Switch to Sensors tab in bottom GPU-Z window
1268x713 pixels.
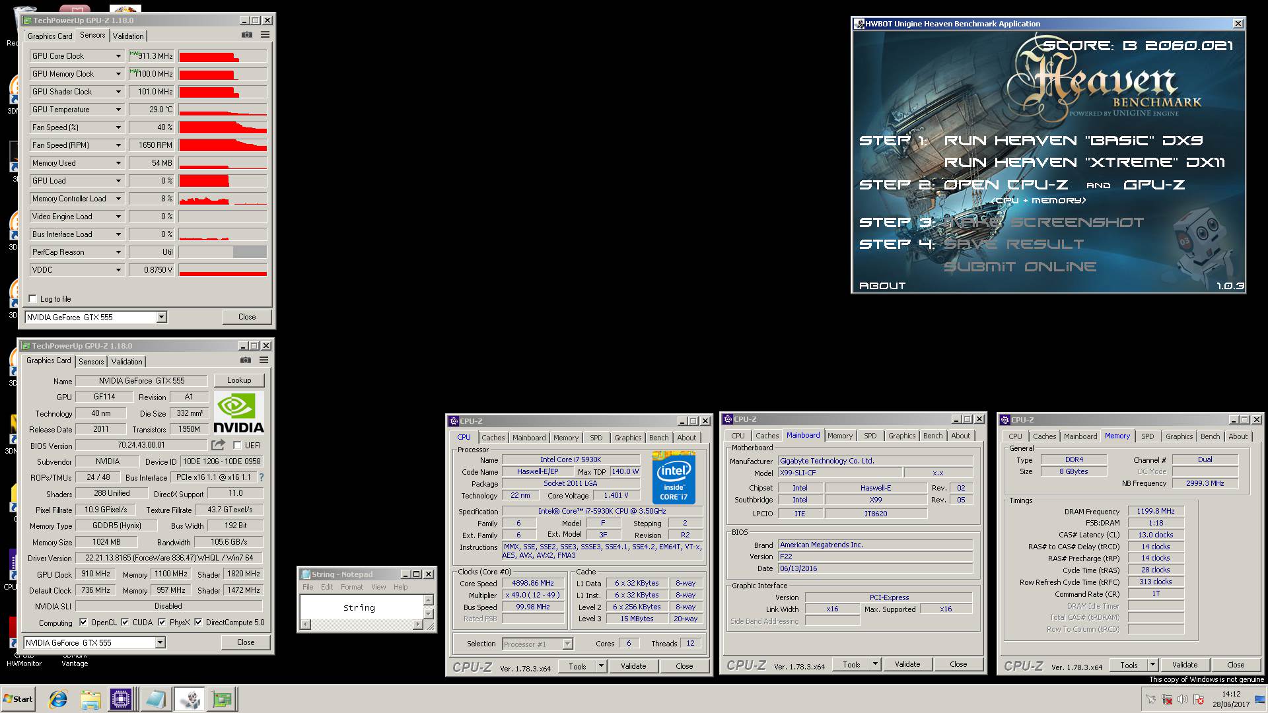91,362
